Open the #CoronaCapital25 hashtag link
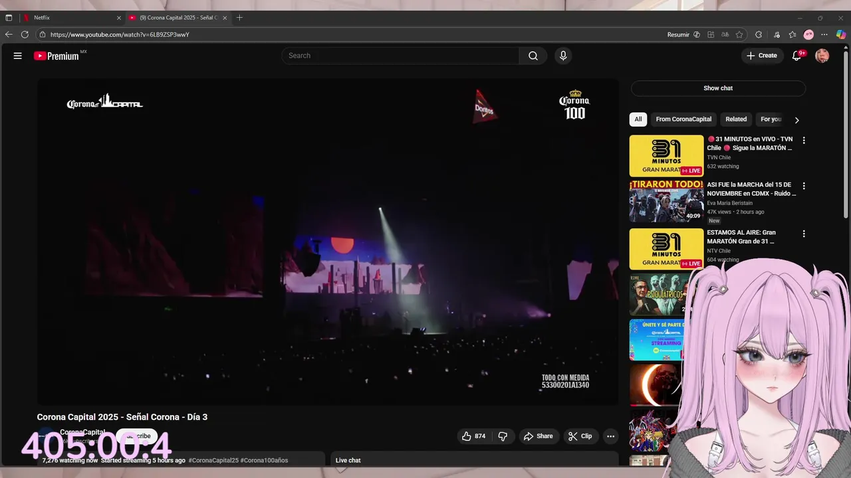The height and width of the screenshot is (478, 851). coord(213,460)
